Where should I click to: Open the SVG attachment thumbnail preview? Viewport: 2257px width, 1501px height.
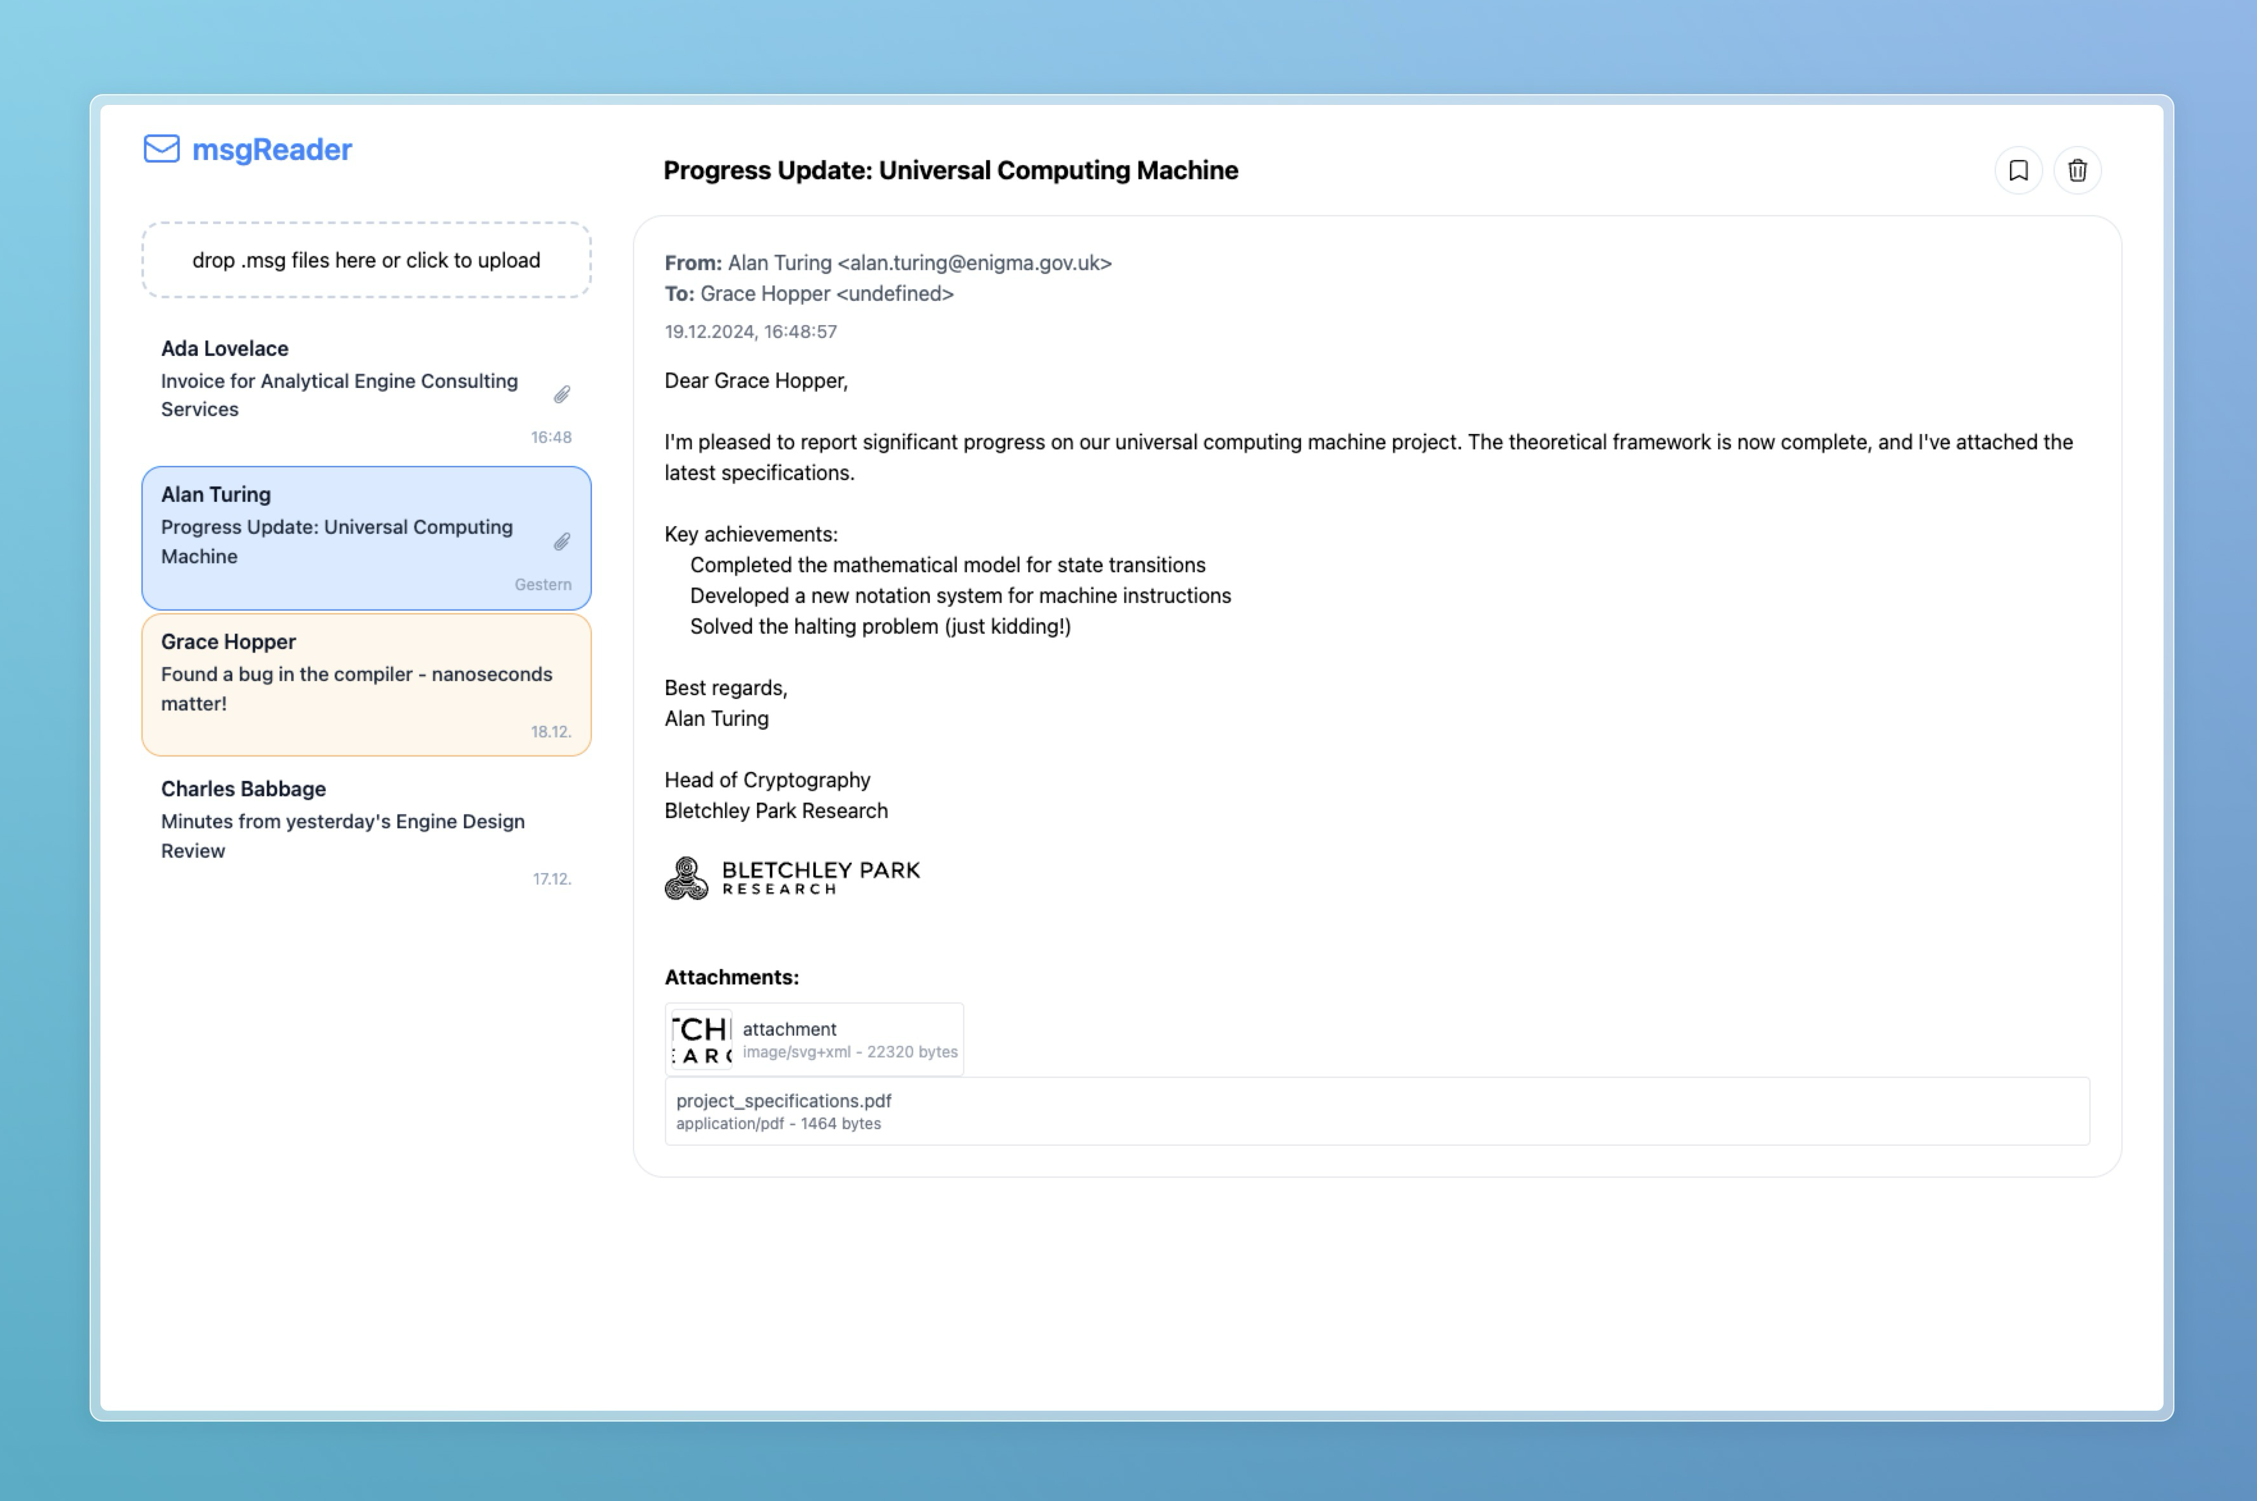click(x=701, y=1039)
